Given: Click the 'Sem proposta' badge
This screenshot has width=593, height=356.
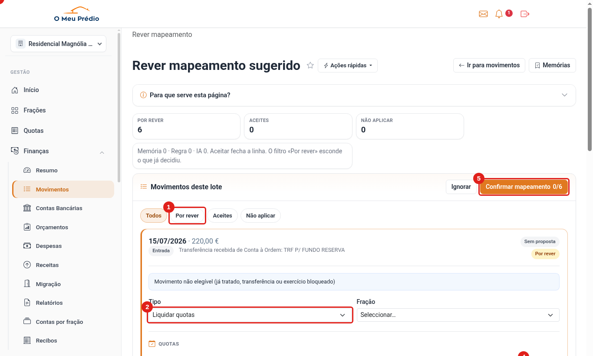Looking at the screenshot, I should click(540, 241).
